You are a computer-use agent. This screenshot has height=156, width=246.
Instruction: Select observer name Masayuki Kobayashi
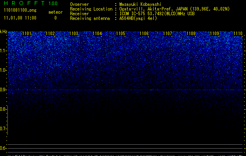click(140, 4)
